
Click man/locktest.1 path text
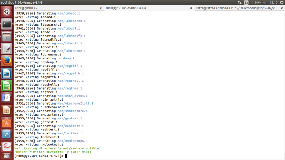click(71, 133)
